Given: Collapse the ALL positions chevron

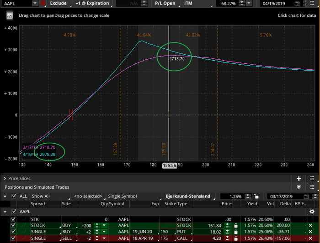Looking at the screenshot, I should (5, 196).
